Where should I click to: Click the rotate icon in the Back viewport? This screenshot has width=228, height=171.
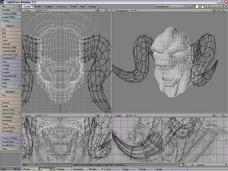pos(102,116)
